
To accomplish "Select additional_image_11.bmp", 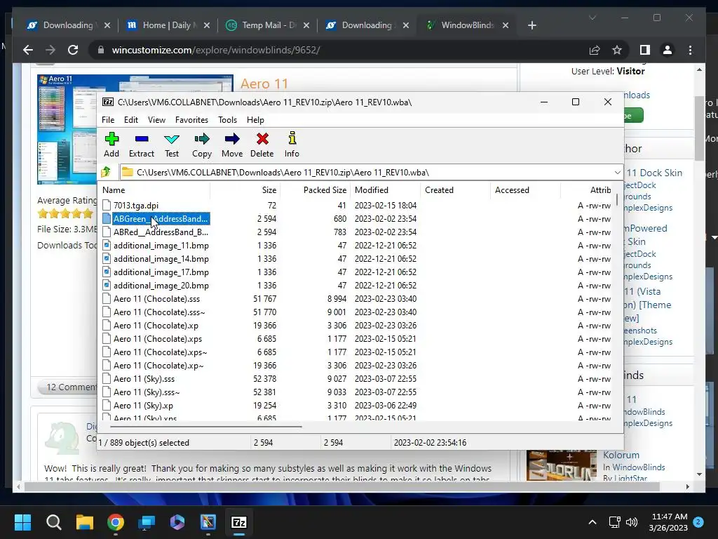I will click(161, 245).
